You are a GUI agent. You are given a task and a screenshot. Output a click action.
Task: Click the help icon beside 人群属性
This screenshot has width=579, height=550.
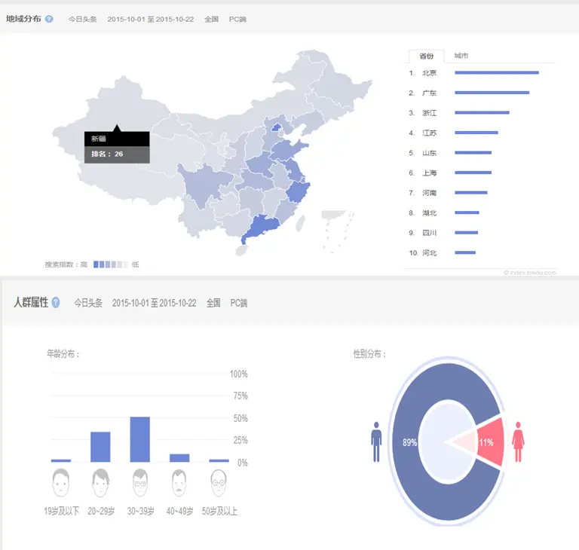point(56,302)
